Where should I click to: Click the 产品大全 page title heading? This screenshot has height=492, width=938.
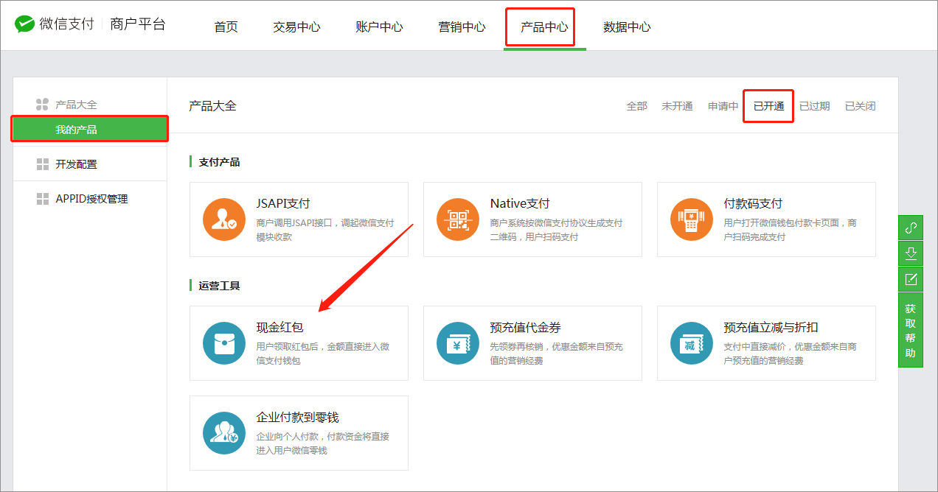[212, 106]
